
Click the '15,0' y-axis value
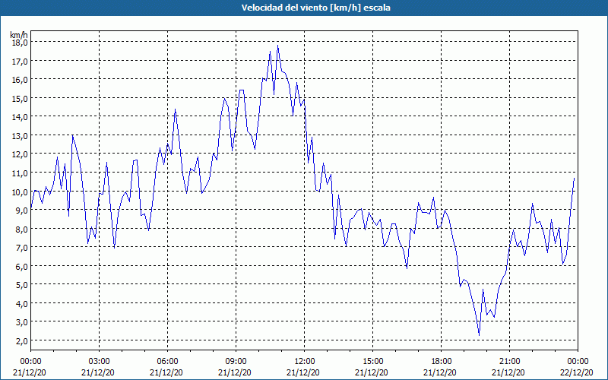click(20, 98)
